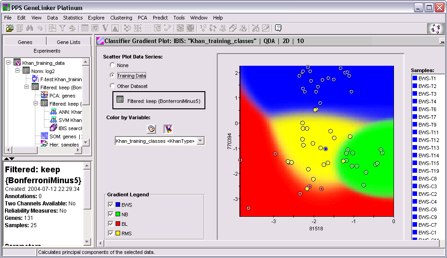Switch to the Gene Lists tab
The image size is (447, 258).
coord(68,42)
